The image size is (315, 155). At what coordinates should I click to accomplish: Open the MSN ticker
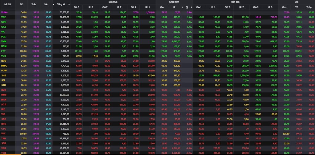(x=4, y=100)
